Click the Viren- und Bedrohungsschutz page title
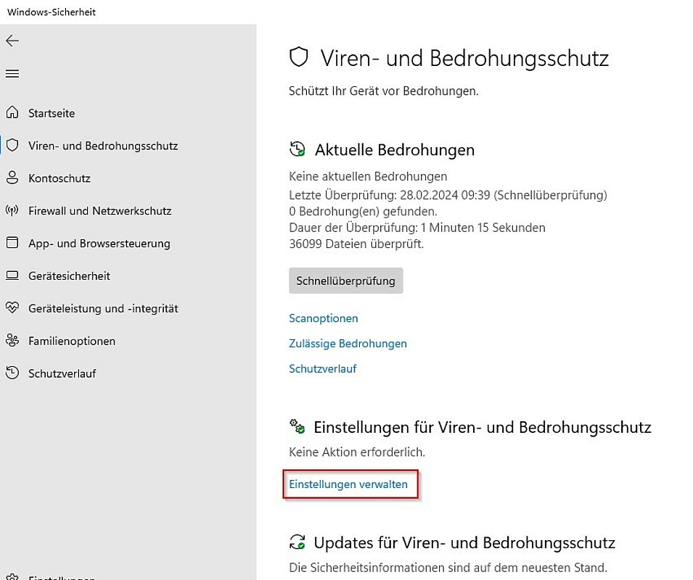 tap(464, 58)
